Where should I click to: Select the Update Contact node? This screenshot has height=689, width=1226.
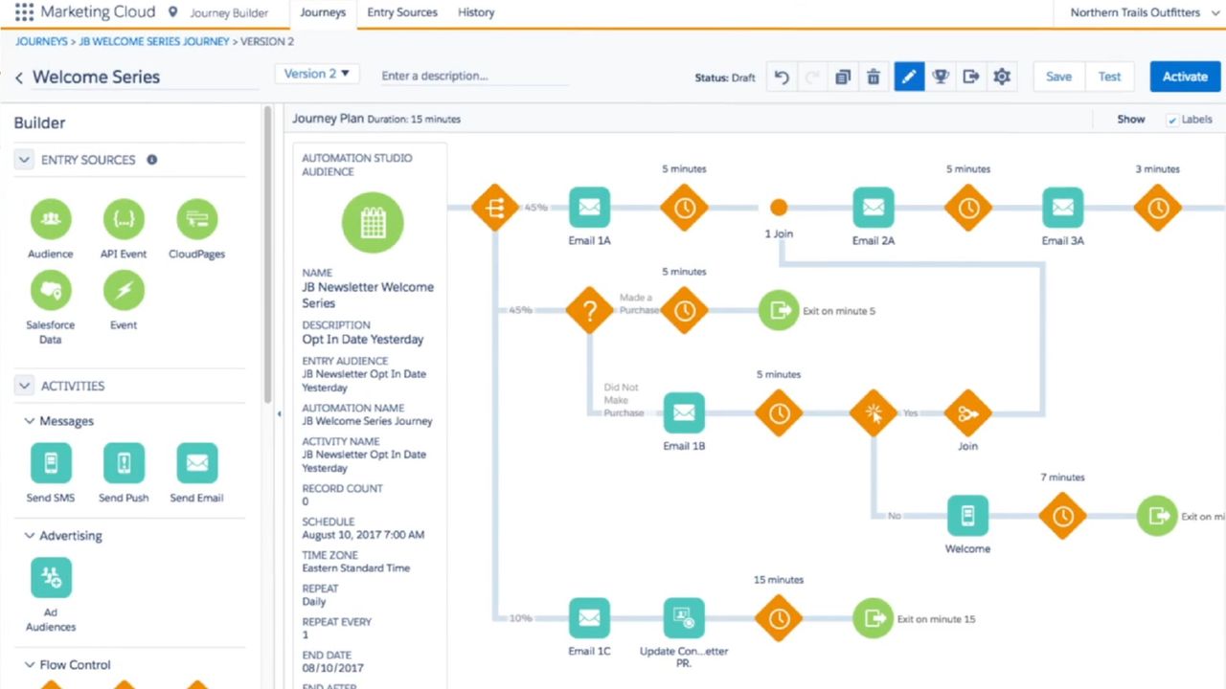point(684,618)
